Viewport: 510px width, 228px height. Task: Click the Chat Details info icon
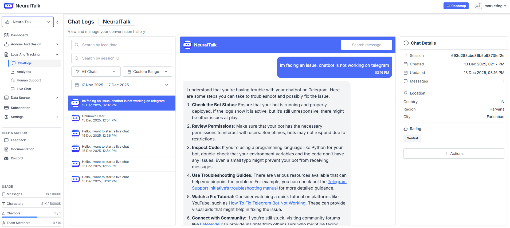coord(406,43)
